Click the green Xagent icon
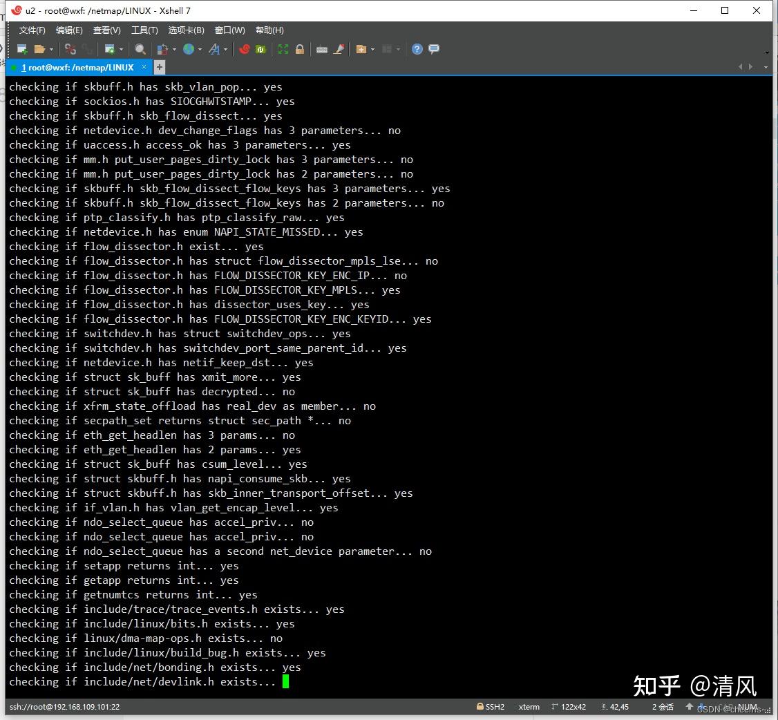Image resolution: width=778 pixels, height=720 pixels. click(x=260, y=48)
